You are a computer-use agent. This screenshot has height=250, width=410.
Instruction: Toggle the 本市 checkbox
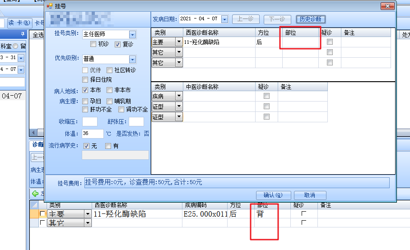[85, 90]
